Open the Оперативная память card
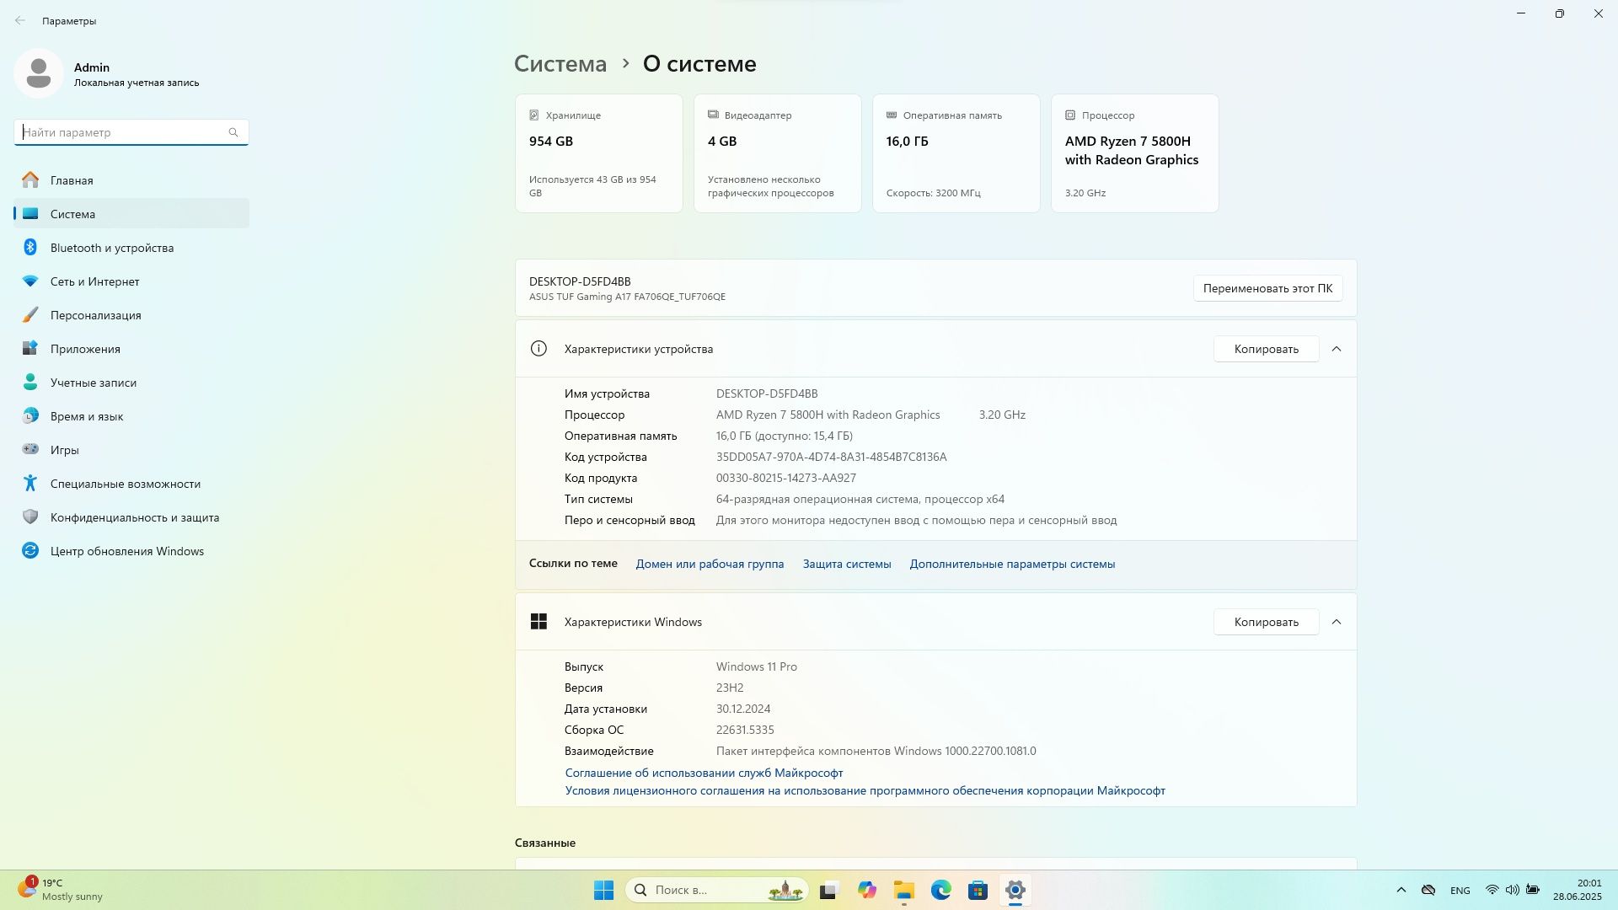1618x910 pixels. coord(956,153)
